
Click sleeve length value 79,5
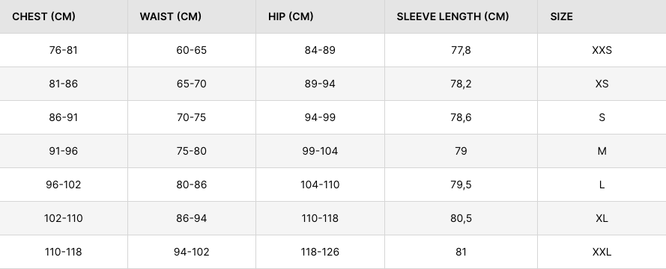coord(461,185)
